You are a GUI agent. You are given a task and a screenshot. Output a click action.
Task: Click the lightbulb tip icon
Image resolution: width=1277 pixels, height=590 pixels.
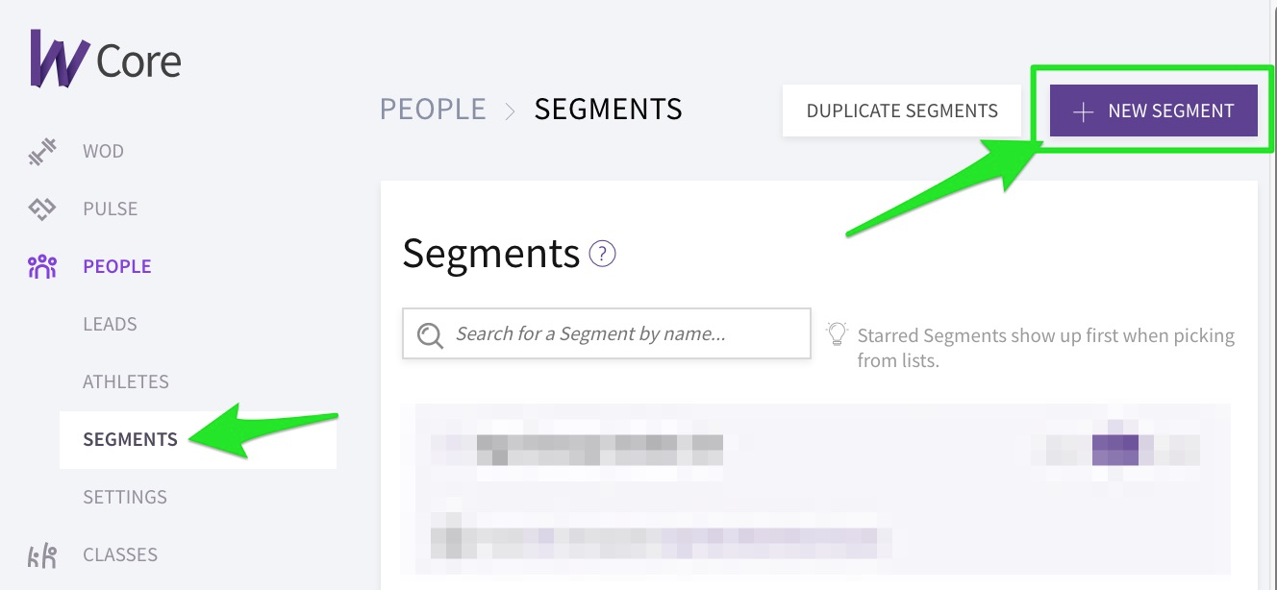coord(838,333)
